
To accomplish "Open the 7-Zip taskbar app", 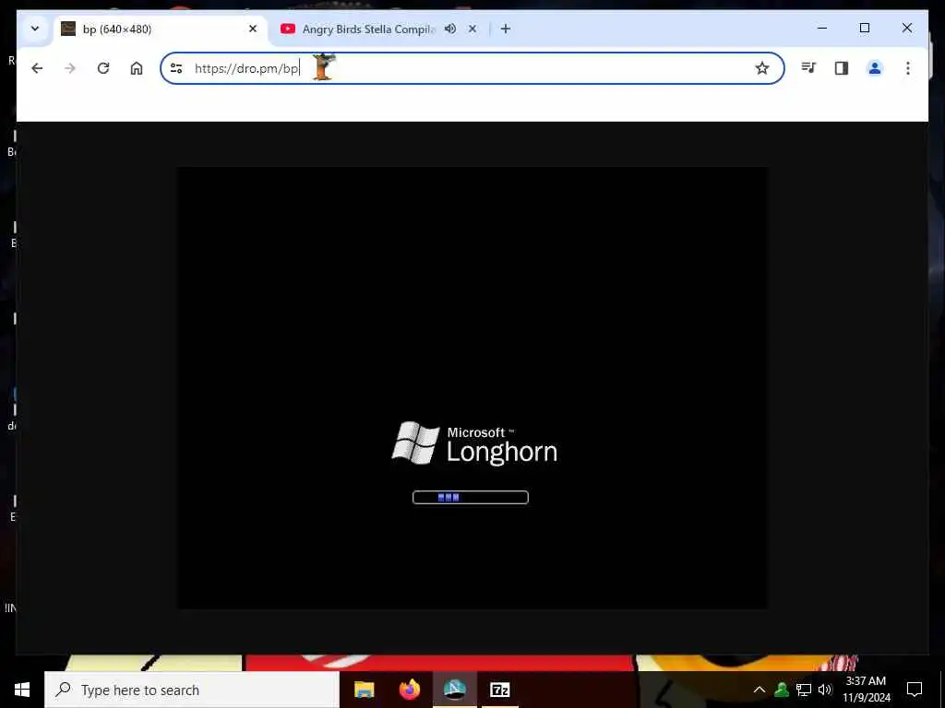I will pos(499,690).
